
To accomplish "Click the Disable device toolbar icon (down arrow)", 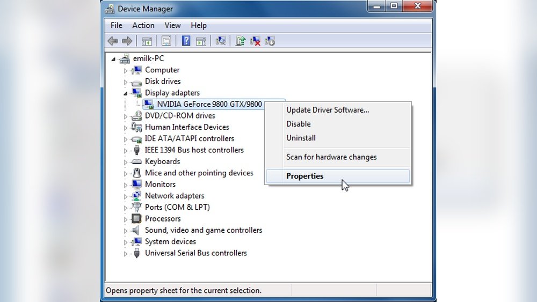I will 270,41.
